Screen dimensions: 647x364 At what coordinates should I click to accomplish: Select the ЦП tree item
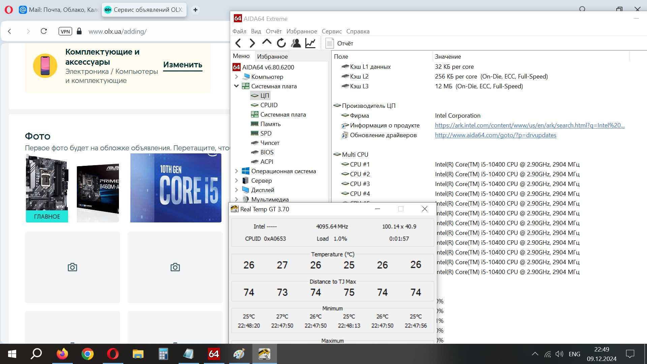tap(260, 95)
